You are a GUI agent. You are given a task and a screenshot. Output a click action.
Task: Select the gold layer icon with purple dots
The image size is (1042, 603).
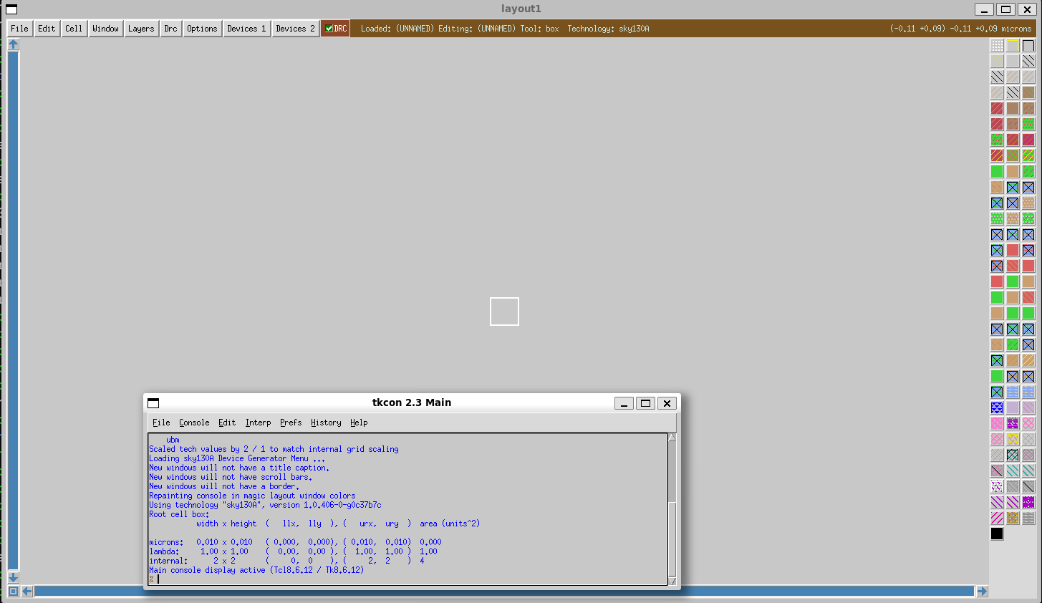(1013, 518)
